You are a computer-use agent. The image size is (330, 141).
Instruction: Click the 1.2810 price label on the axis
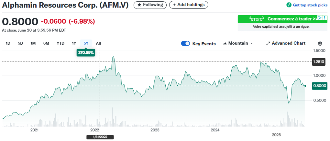pyautogui.click(x=318, y=61)
